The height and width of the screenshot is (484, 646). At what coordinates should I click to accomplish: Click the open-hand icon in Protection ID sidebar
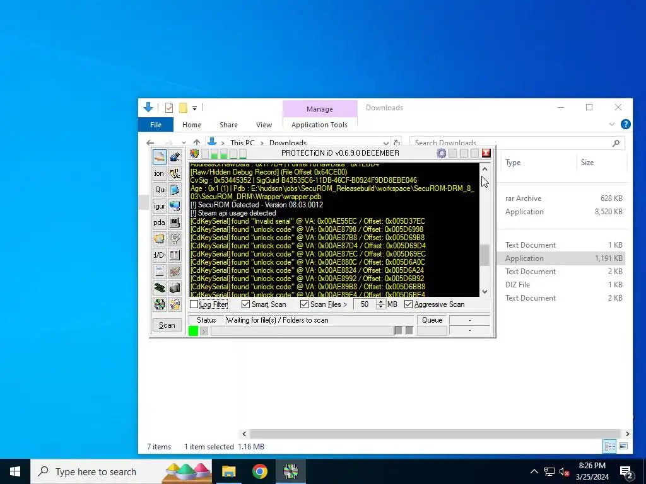coord(160,157)
